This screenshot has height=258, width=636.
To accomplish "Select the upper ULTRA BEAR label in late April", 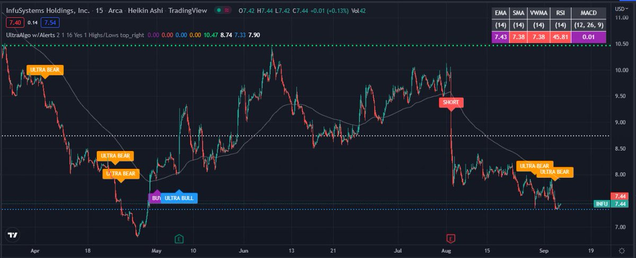I will (116, 156).
